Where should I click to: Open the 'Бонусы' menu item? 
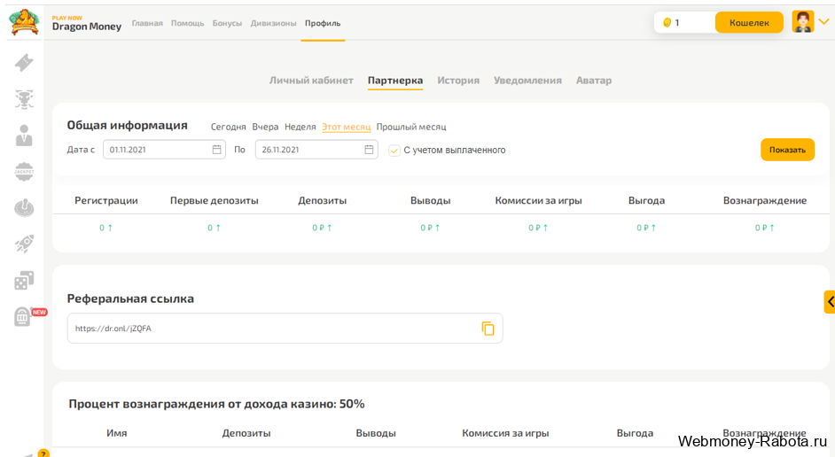[x=227, y=23]
